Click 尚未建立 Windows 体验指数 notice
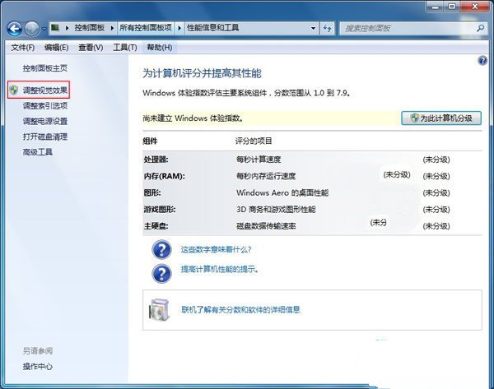Viewport: 494px width, 389px height. pos(193,118)
